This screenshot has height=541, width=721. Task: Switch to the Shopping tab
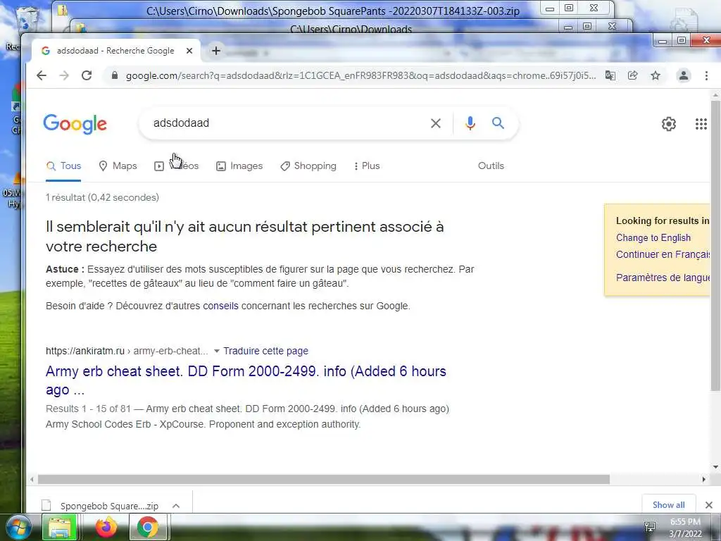(308, 166)
